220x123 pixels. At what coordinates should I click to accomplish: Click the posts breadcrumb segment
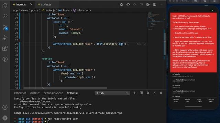coord(34,11)
